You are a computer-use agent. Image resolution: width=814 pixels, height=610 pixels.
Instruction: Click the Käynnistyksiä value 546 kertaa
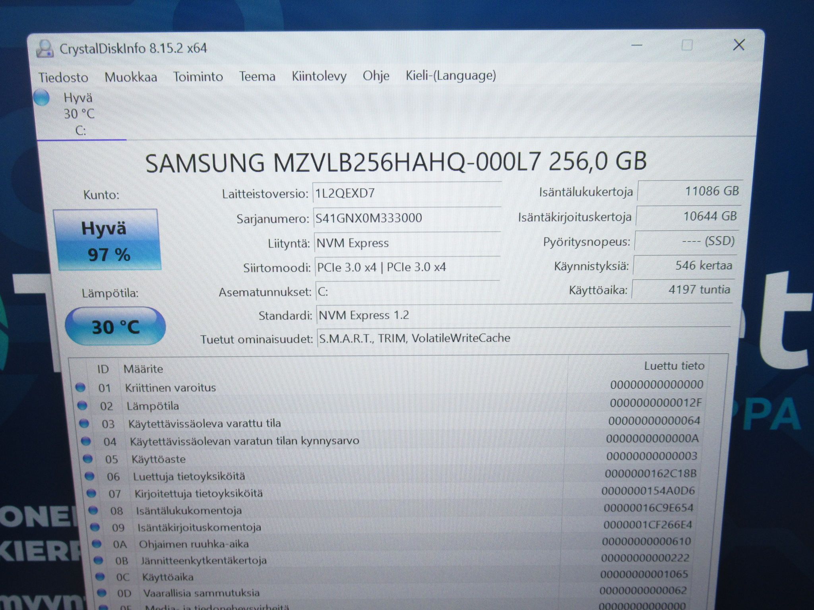(685, 265)
